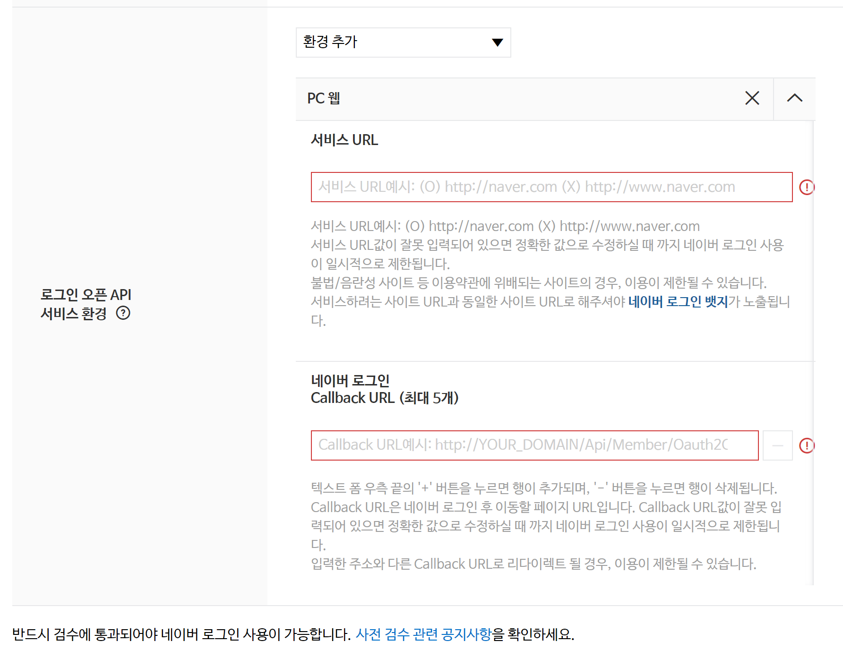The width and height of the screenshot is (843, 650).
Task: Click the 서비스 URL input field
Action: point(551,187)
